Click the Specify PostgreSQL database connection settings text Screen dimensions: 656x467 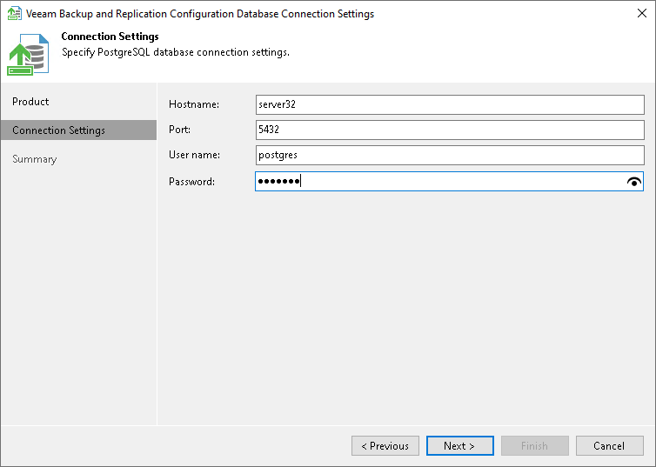click(x=176, y=52)
